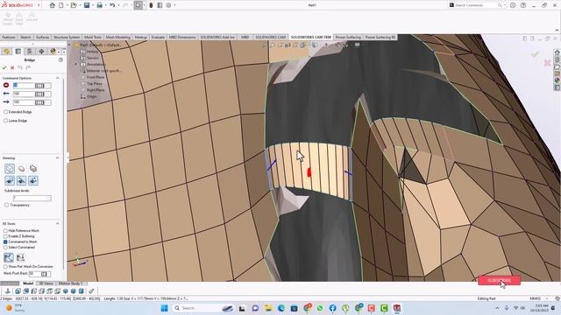Click the Save icon in the top toolbar

point(87,5)
